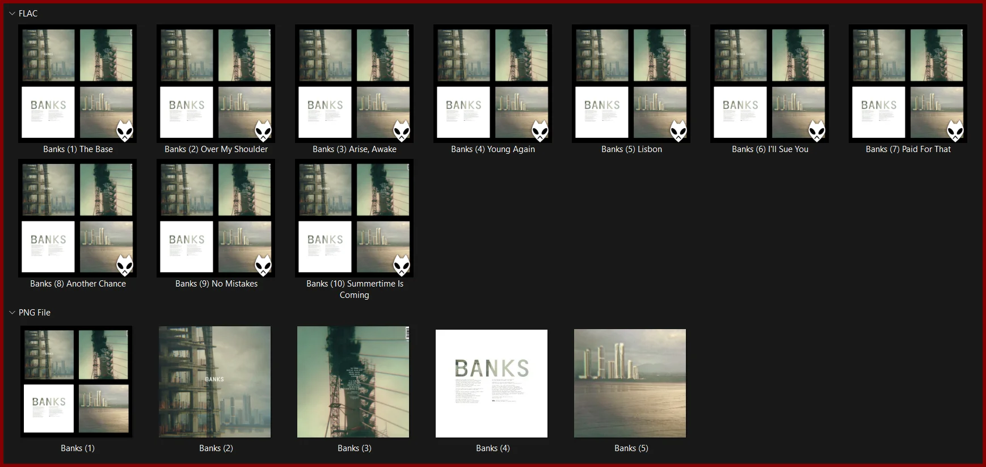Click the file name Banks (5) Lisbon
Screen dimensions: 986x467
(631, 149)
